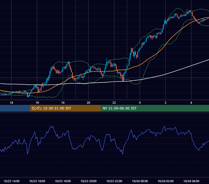Viewport: 209px width, 184px height.
Task: Click hour label 16 on price chart axis
Action: point(37,103)
